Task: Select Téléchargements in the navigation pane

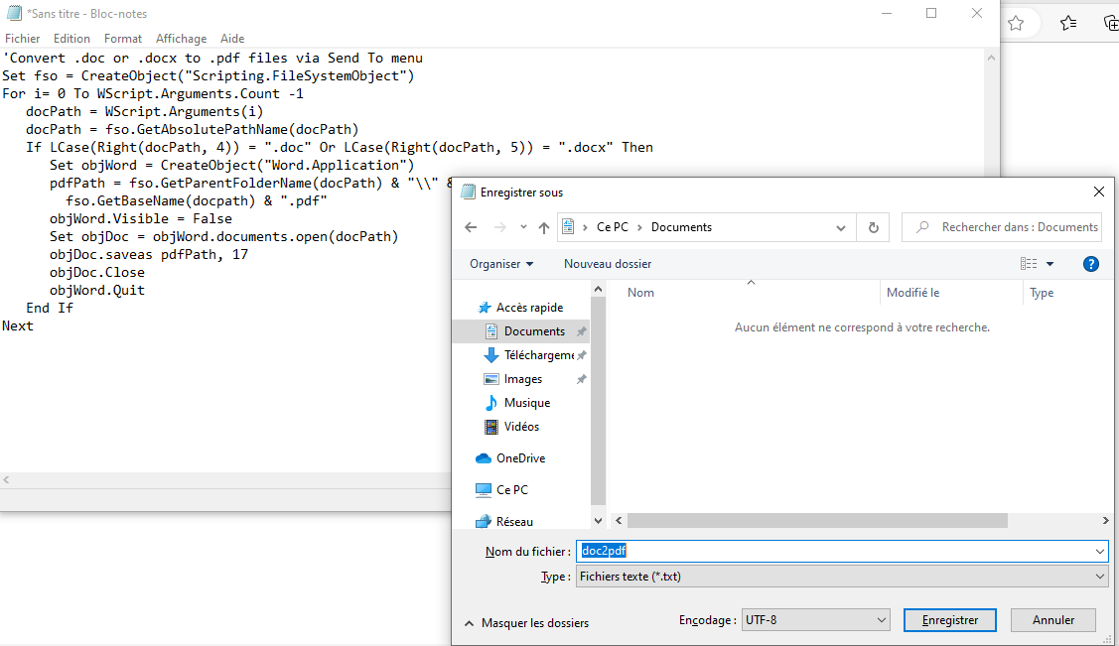Action: pos(538,355)
